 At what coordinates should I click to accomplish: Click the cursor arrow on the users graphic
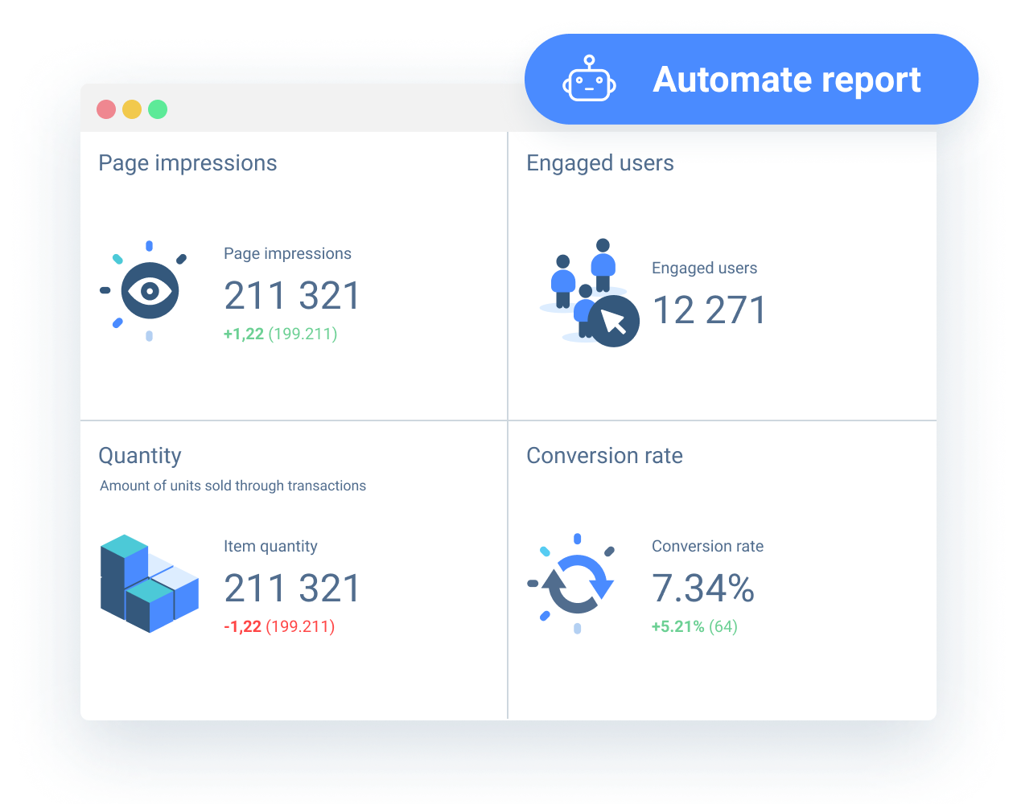coord(614,322)
